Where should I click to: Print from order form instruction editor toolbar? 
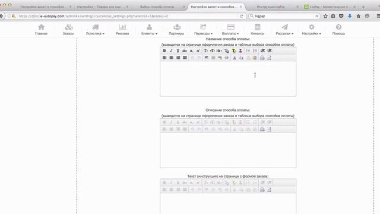(262, 190)
